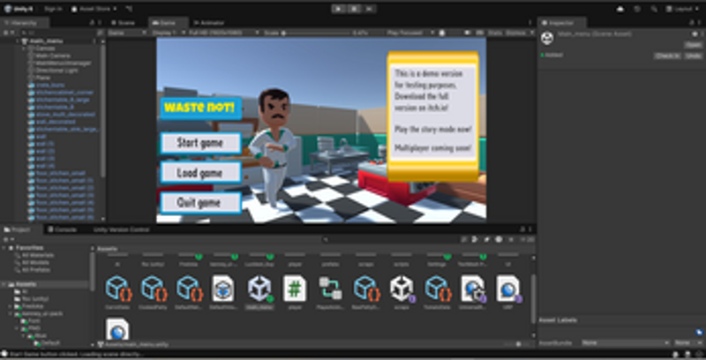Switch to the Scene tab

point(124,21)
